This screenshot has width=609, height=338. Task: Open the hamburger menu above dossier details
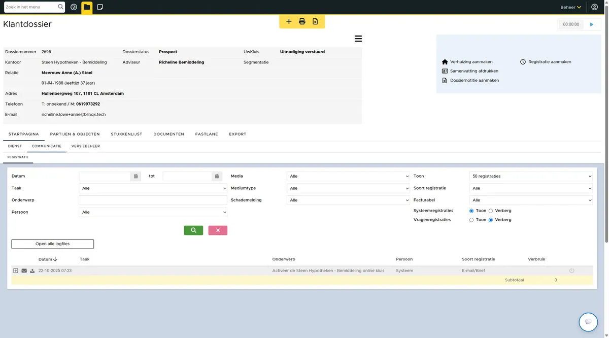tap(358, 39)
